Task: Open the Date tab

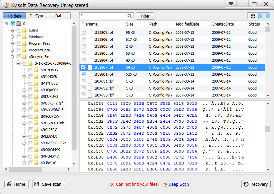Action: [59, 16]
